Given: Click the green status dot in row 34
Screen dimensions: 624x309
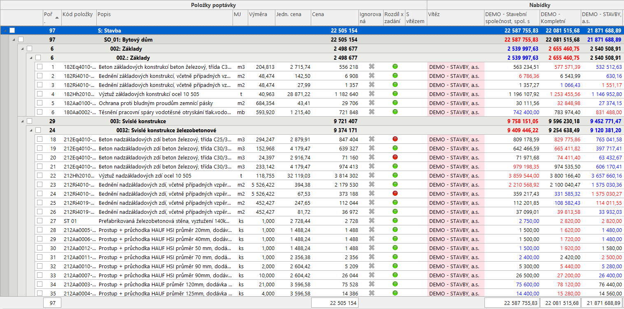Looking at the screenshot, I should point(395,284).
